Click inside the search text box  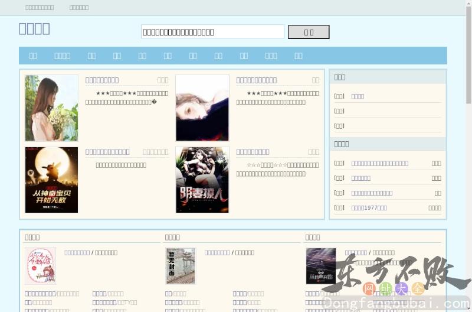(x=212, y=32)
